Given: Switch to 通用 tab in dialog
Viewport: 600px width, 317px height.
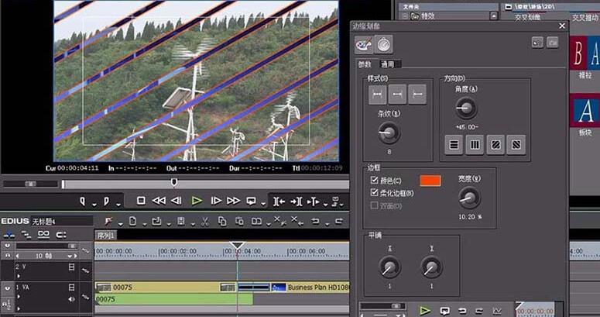Looking at the screenshot, I should (387, 64).
